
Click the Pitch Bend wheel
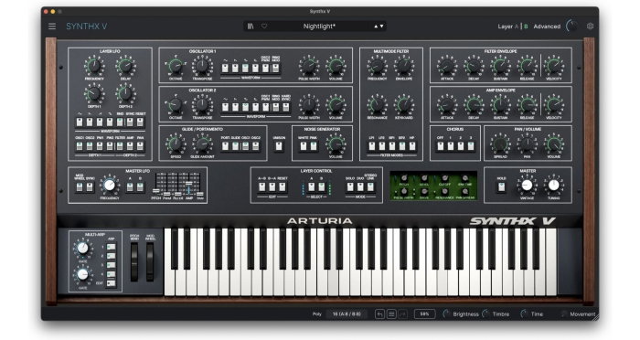(x=134, y=261)
